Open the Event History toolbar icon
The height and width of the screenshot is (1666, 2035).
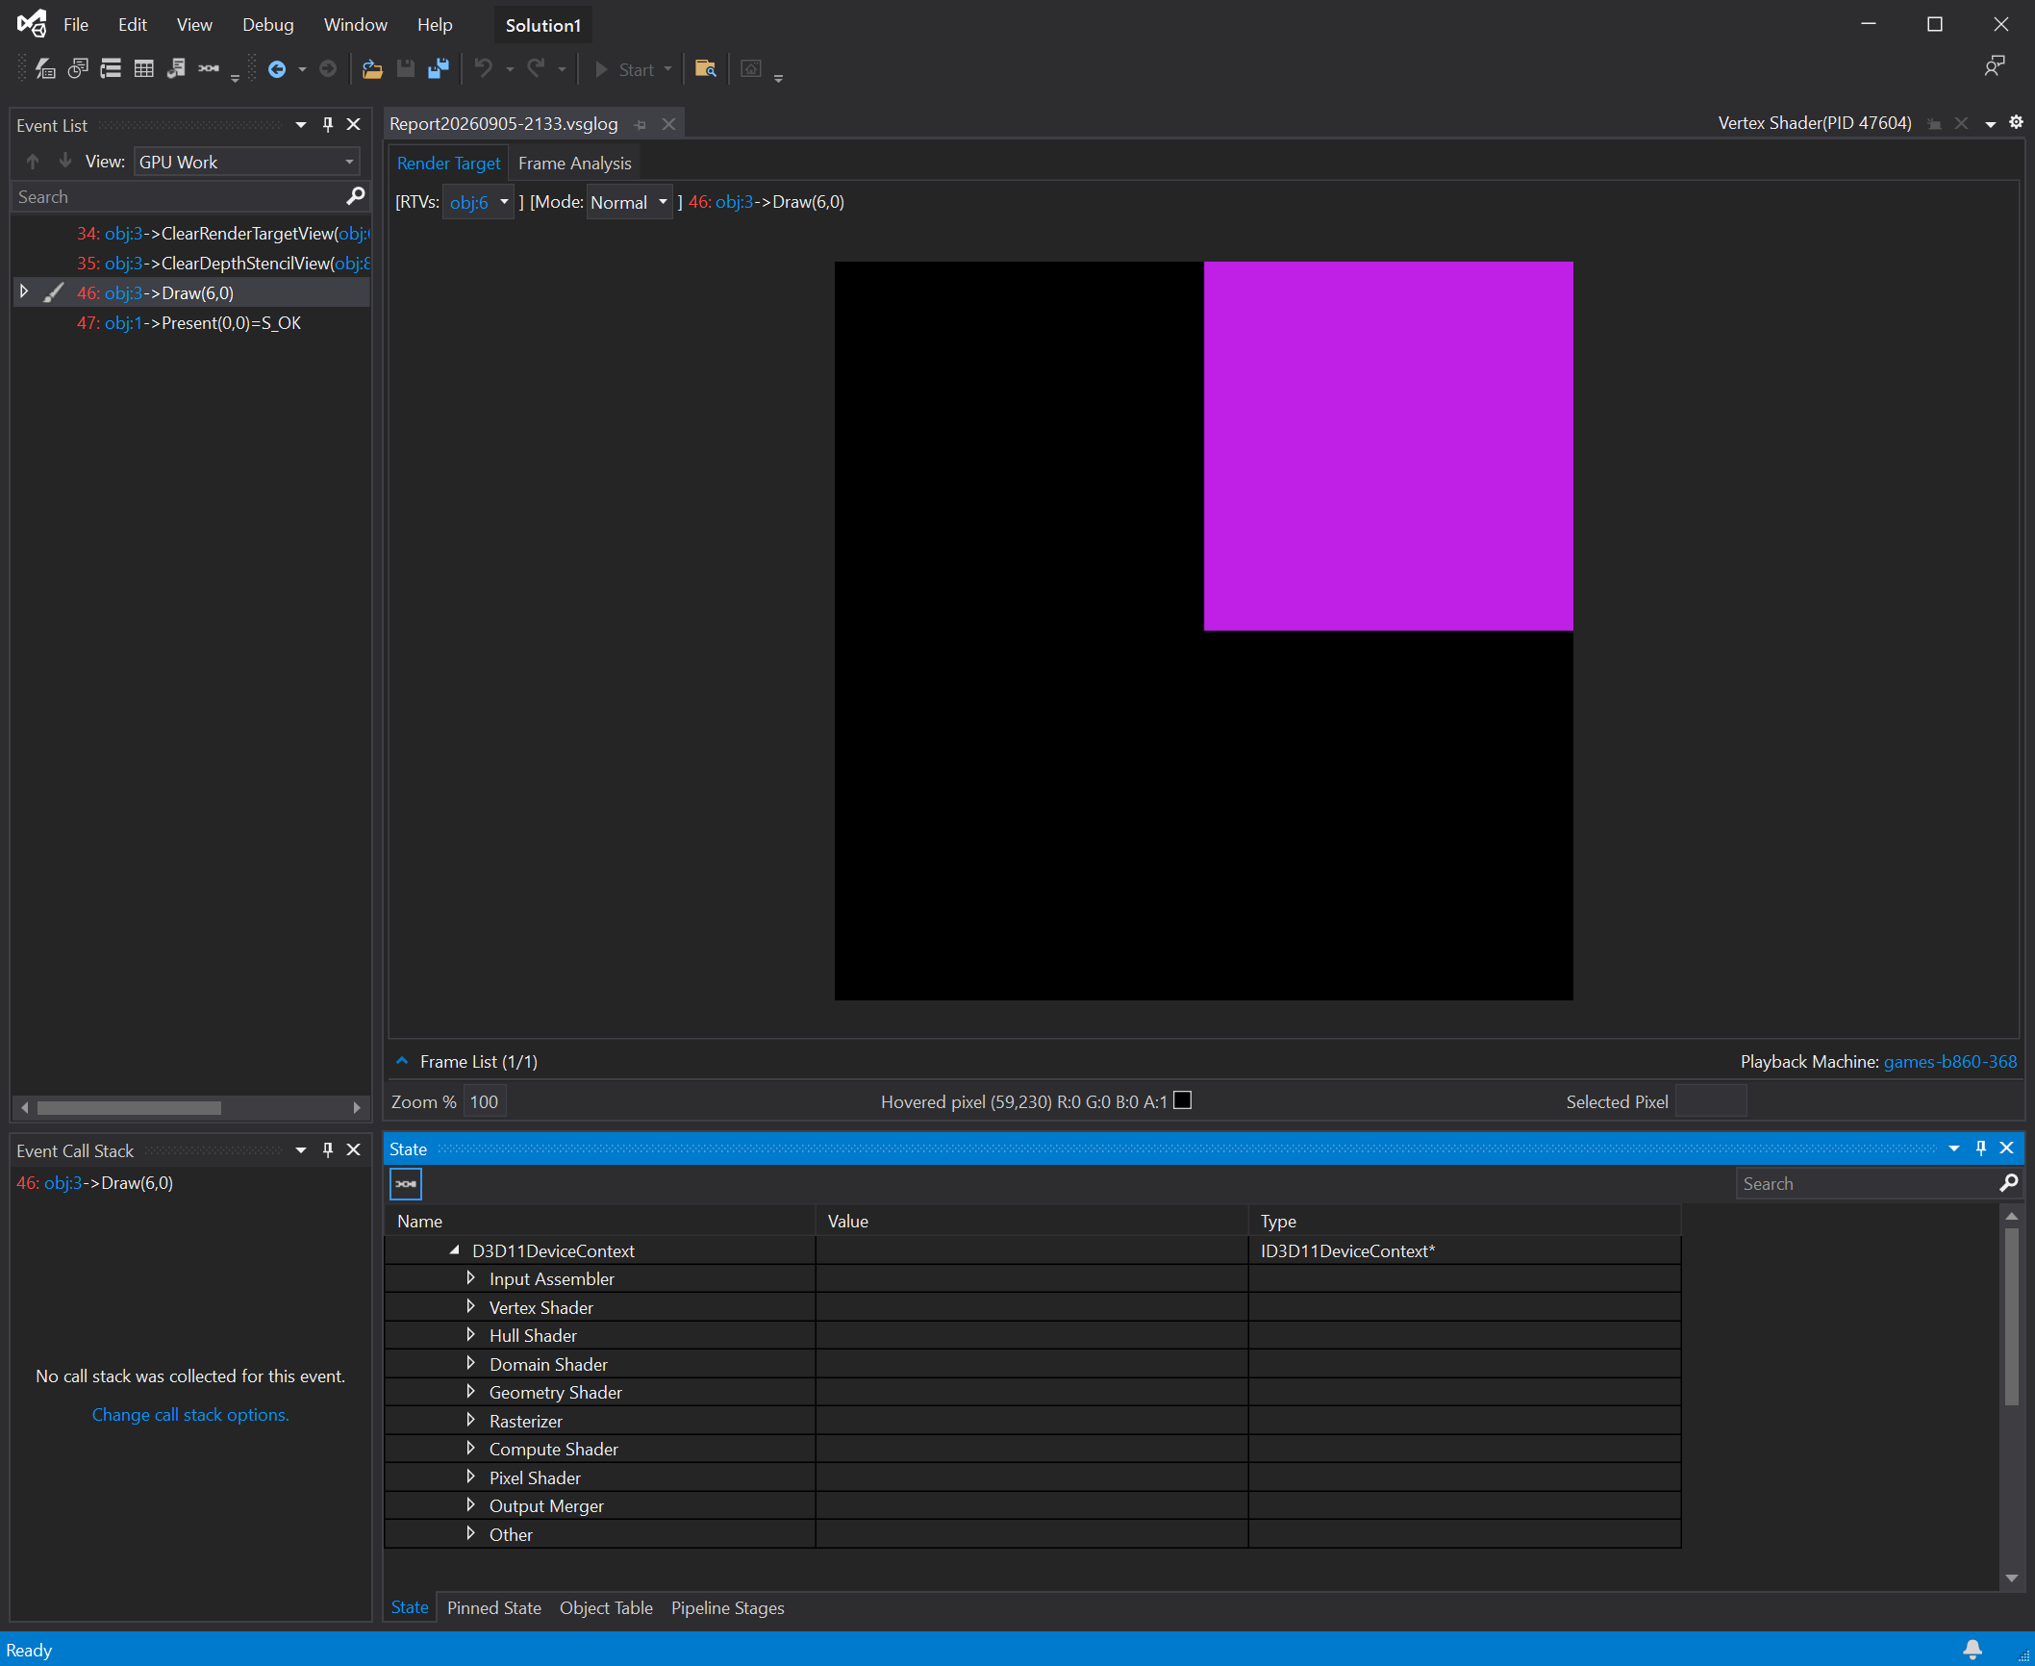tap(78, 69)
